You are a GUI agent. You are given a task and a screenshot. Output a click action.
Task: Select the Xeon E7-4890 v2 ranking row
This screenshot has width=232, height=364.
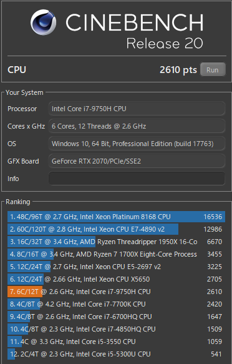pyautogui.click(x=116, y=229)
